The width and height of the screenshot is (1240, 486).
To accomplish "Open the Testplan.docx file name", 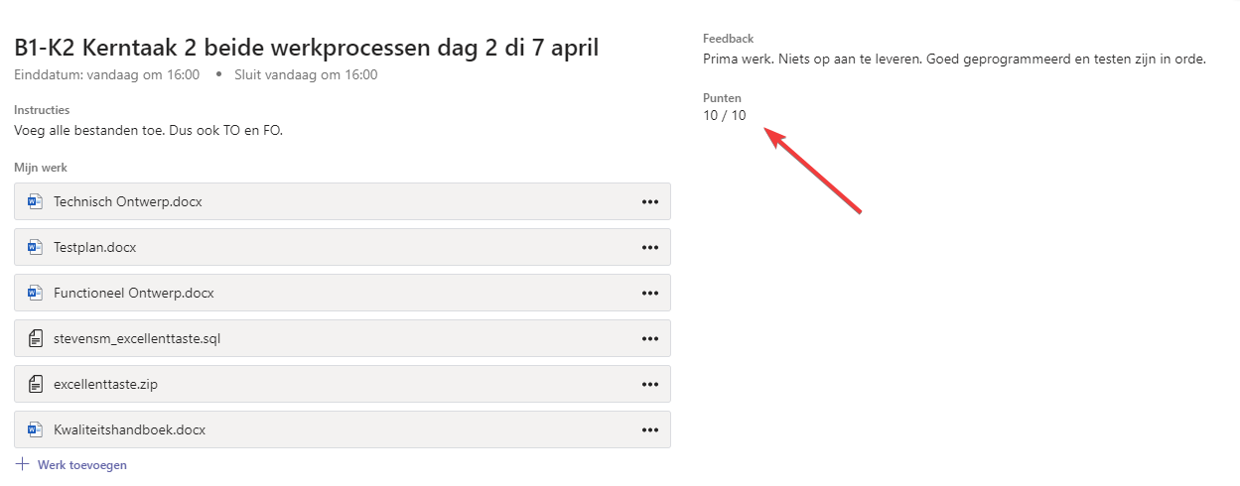I will tap(94, 247).
